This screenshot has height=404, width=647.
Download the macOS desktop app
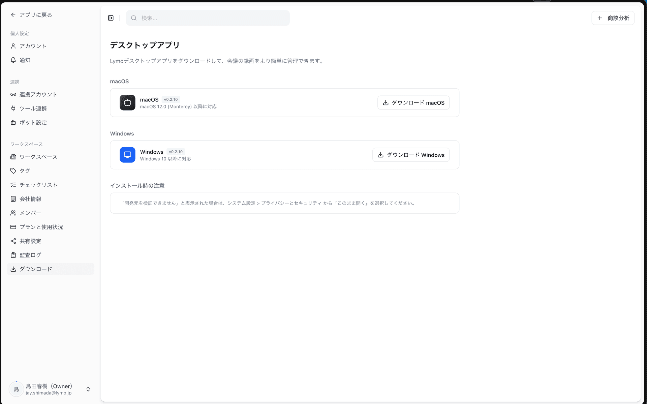pyautogui.click(x=413, y=102)
